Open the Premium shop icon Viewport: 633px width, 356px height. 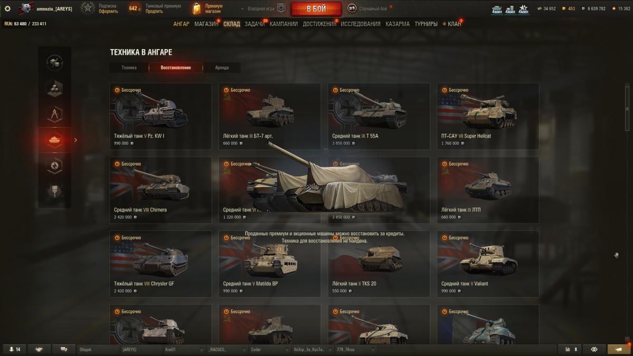(x=197, y=8)
